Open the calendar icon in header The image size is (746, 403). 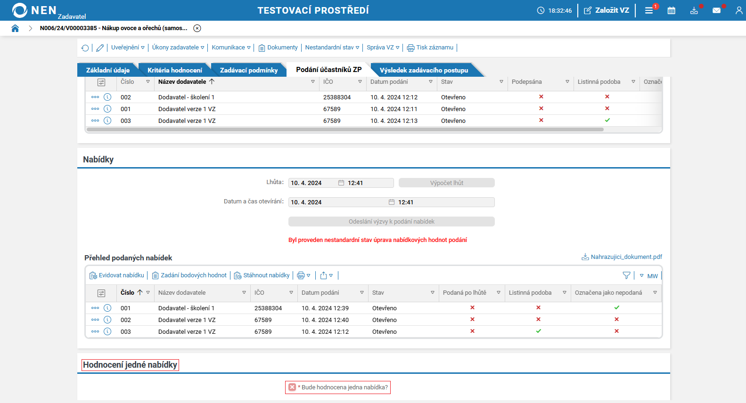[x=672, y=10]
